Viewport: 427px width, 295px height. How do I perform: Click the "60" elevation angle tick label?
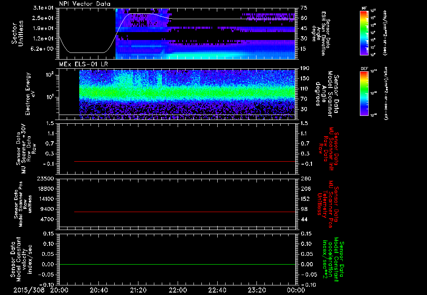tap(304, 18)
